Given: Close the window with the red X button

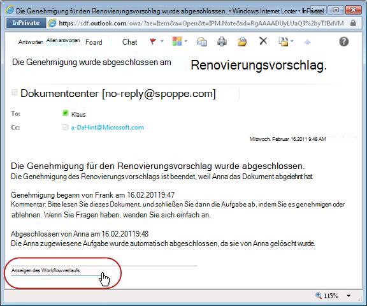Looking at the screenshot, I should click(x=354, y=10).
